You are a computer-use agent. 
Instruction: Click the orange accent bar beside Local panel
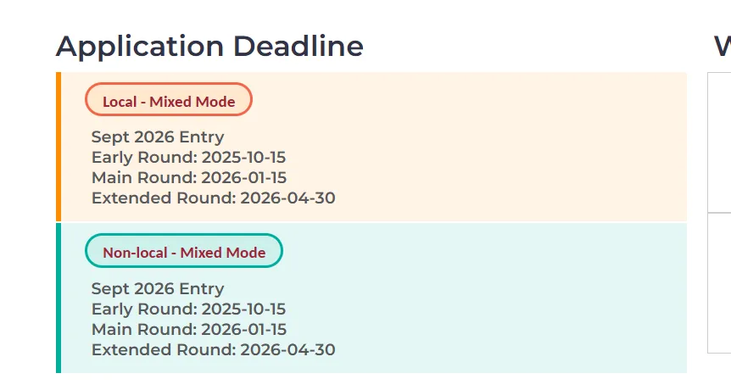[x=59, y=148]
